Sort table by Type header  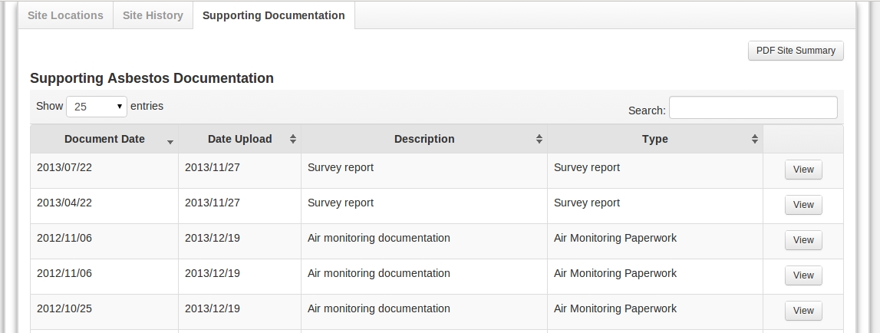(654, 139)
